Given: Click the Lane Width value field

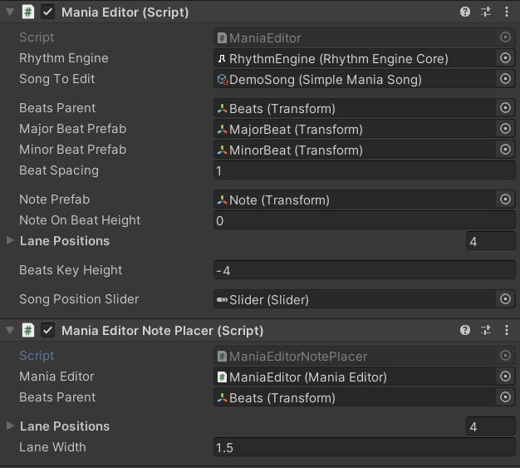Looking at the screenshot, I should 364,447.
